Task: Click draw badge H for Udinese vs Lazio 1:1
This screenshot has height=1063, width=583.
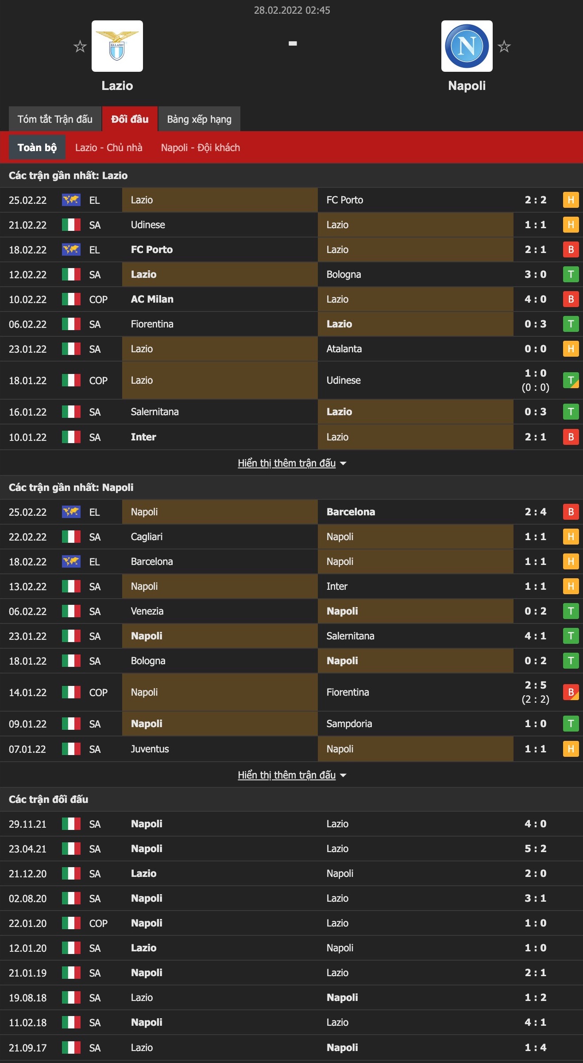Action: (x=571, y=225)
